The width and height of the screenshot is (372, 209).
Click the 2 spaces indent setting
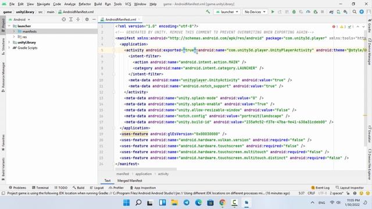coord(336,193)
